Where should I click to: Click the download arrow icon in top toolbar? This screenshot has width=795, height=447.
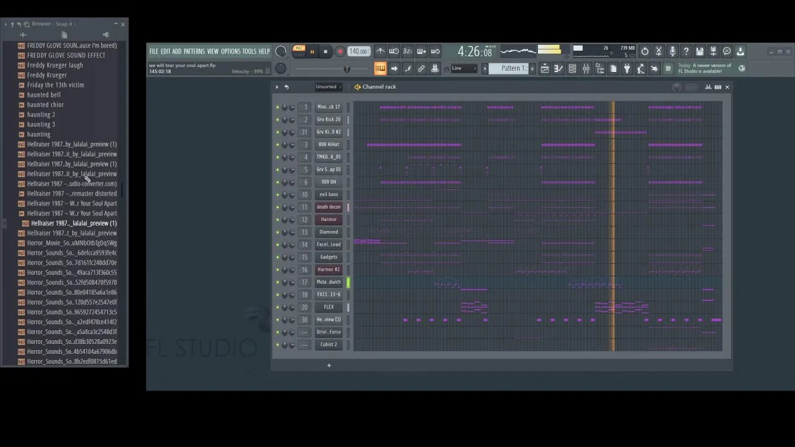(x=740, y=52)
